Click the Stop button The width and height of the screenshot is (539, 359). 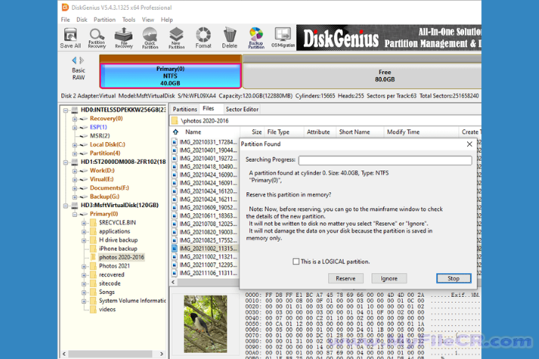[454, 278]
